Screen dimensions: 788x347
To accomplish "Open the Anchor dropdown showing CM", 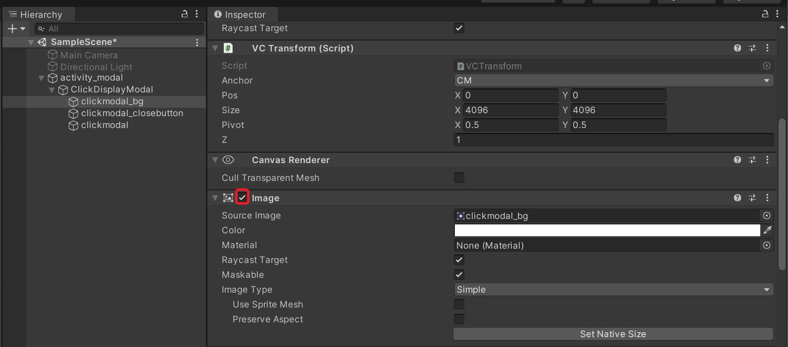I will coord(613,81).
